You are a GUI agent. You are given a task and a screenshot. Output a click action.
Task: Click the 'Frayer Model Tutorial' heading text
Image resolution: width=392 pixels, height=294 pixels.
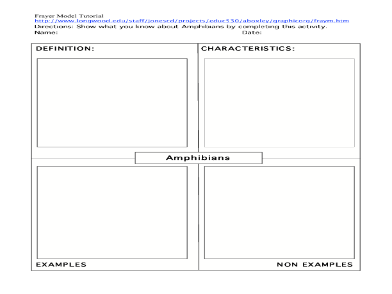click(x=69, y=16)
